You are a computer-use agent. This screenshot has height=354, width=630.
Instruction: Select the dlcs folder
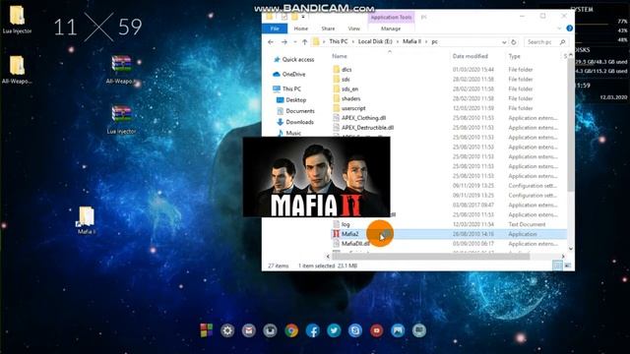tap(346, 70)
